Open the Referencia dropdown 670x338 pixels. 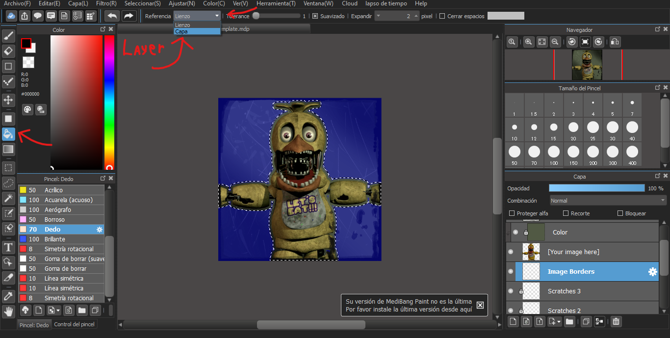197,16
